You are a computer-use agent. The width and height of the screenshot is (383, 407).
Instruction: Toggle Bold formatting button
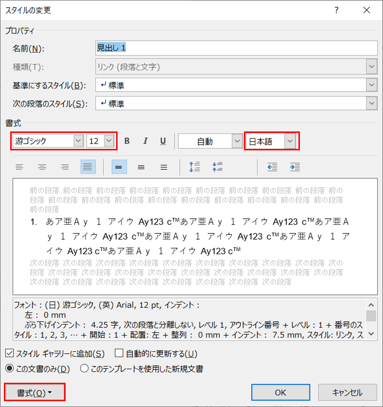(127, 141)
